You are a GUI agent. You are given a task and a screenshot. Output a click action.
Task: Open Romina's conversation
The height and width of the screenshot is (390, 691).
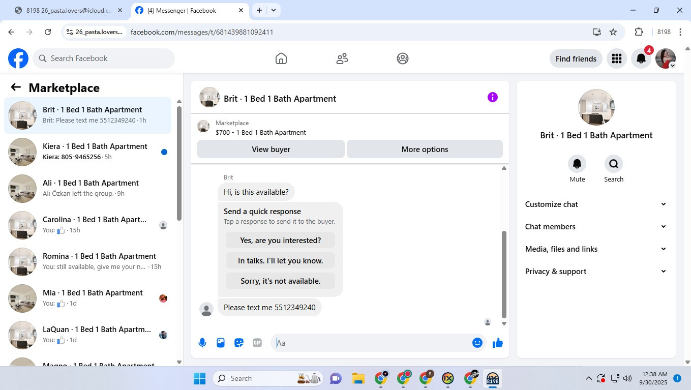pos(87,262)
